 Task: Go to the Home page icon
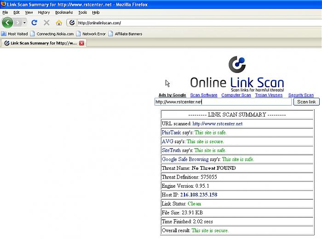click(58, 22)
